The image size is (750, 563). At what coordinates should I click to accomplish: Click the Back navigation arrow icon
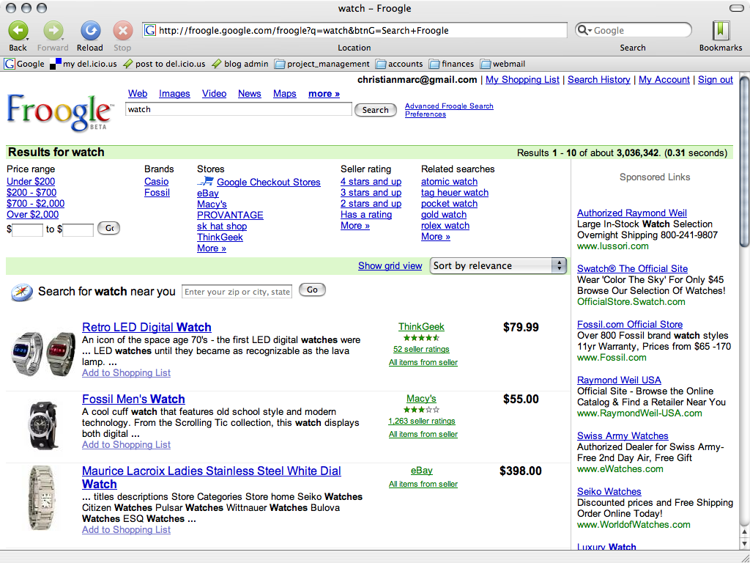(18, 31)
